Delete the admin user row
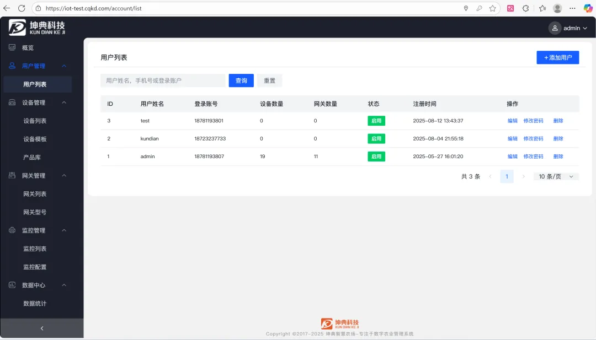The height and width of the screenshot is (340, 596). 558,156
